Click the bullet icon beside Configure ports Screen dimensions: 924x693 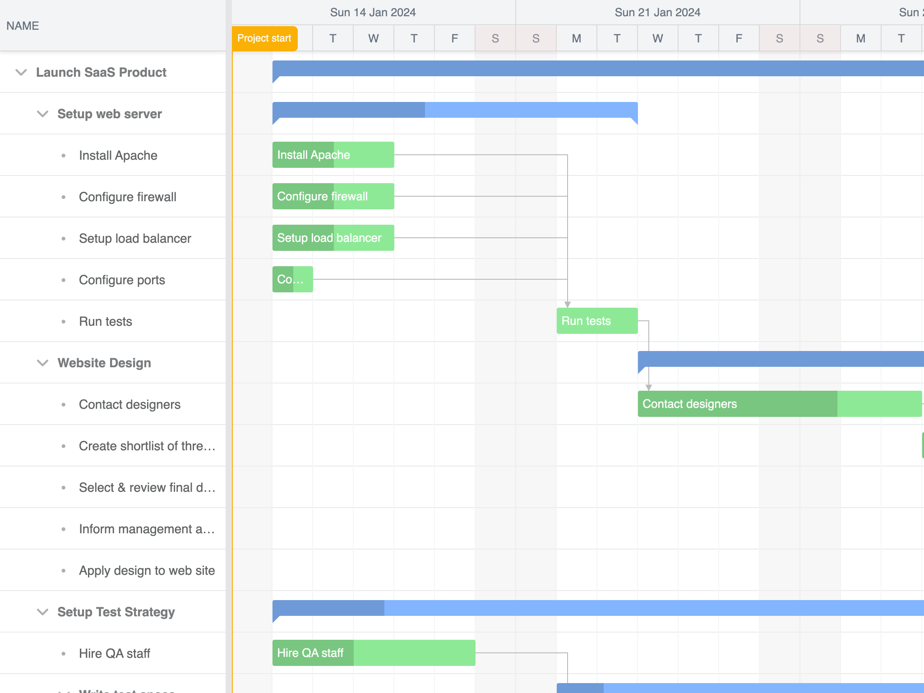[x=63, y=280]
